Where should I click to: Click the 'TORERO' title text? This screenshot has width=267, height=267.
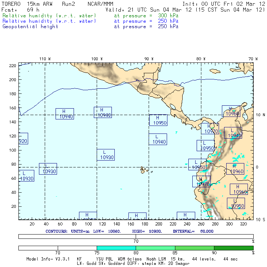(x=11, y=4)
